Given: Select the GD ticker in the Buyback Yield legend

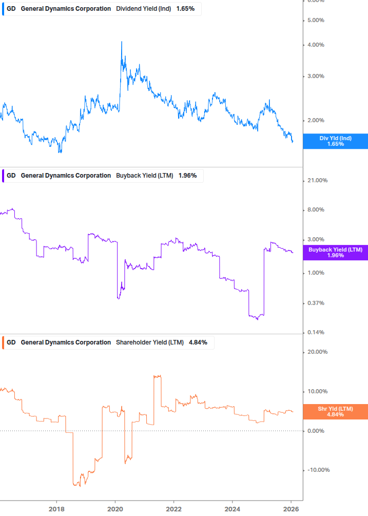Looking at the screenshot, I should [11, 176].
